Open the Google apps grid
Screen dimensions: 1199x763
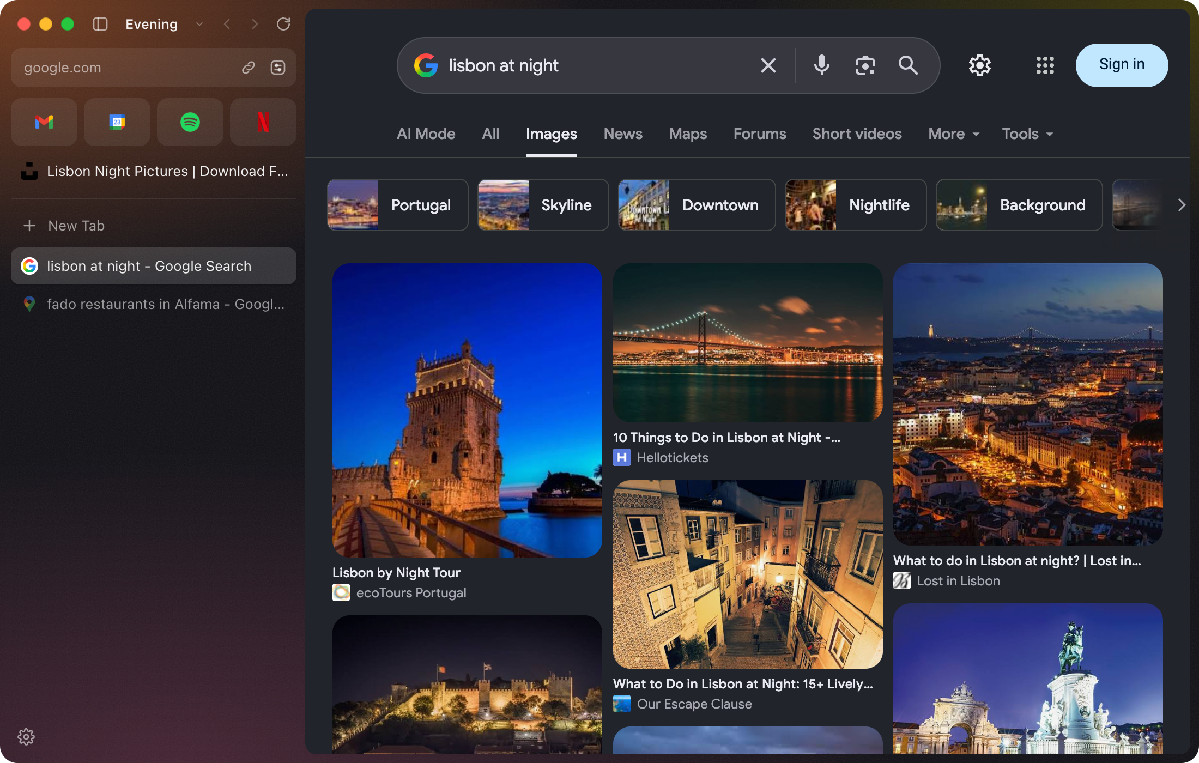(x=1045, y=65)
